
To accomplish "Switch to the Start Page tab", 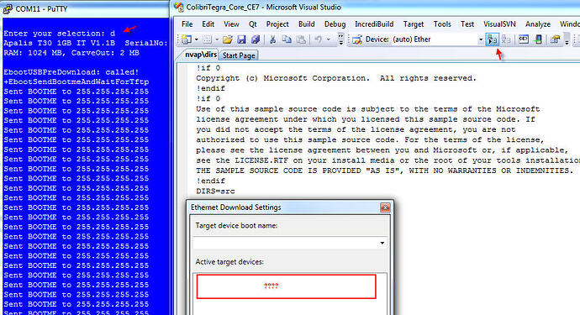I will click(239, 55).
